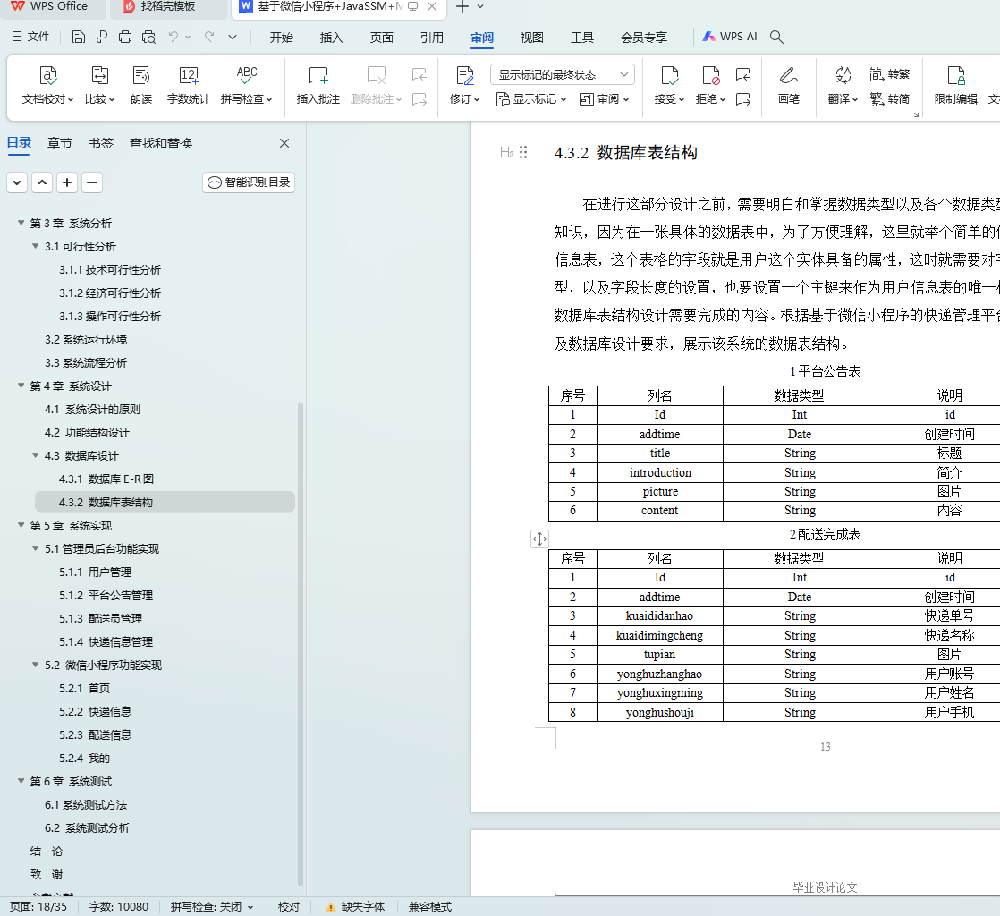Image resolution: width=1000 pixels, height=916 pixels.
Task: Click the plus button in outline pane
Action: pos(67,182)
